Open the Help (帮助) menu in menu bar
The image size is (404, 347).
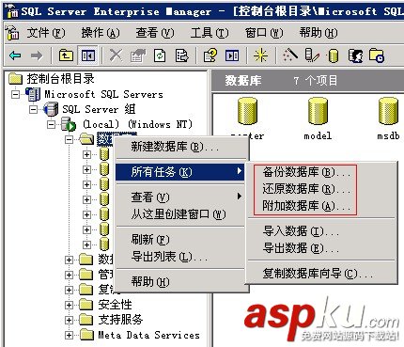[319, 33]
